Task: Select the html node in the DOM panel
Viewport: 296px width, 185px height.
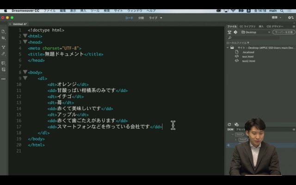Action: [240, 135]
